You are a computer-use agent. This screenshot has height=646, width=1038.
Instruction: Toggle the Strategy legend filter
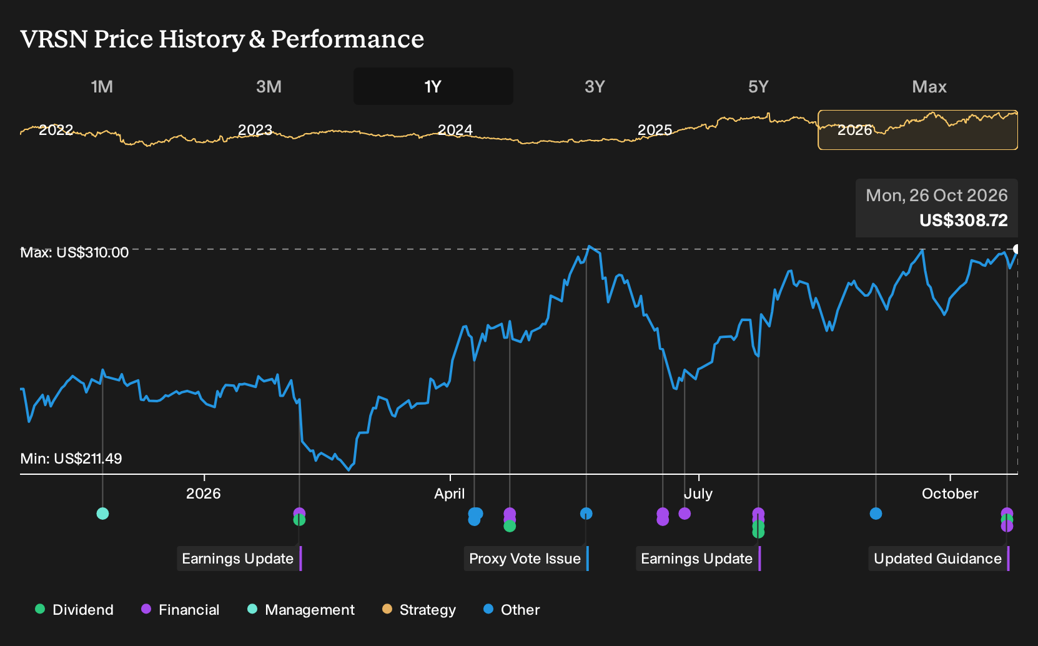pos(419,610)
